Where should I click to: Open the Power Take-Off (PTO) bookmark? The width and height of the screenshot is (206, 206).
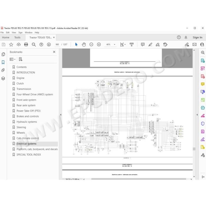(29, 111)
